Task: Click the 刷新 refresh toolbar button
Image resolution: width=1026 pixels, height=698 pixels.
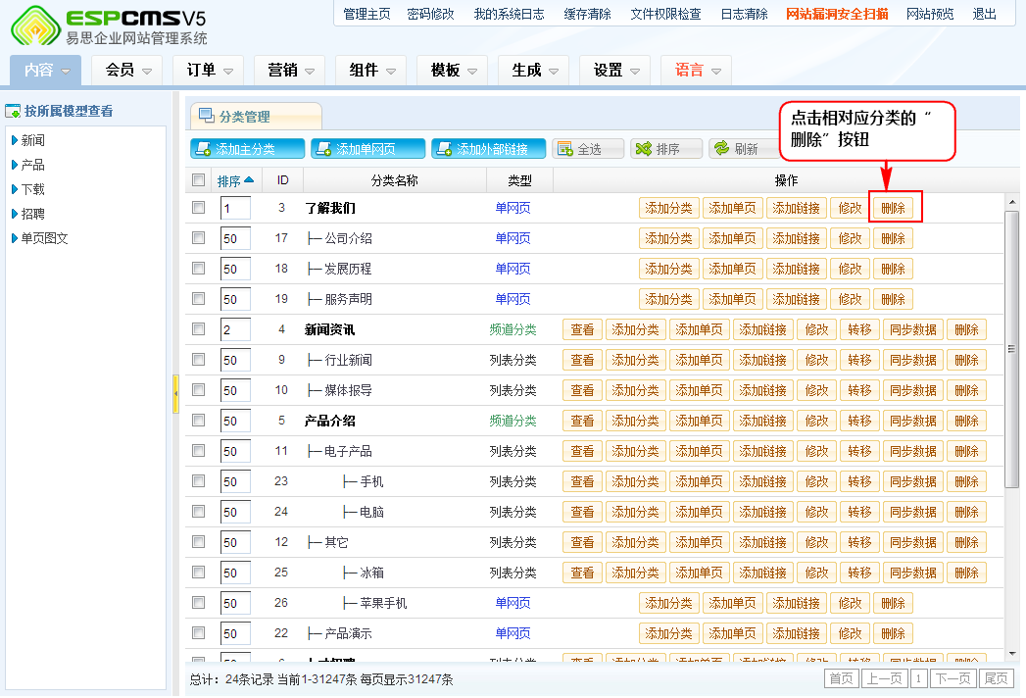Action: [744, 149]
